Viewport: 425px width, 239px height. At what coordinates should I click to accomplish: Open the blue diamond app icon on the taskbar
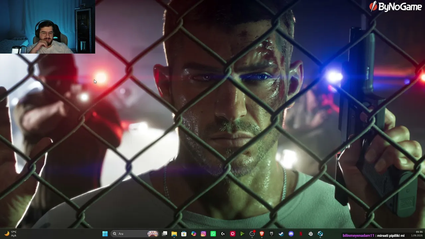(x=320, y=234)
